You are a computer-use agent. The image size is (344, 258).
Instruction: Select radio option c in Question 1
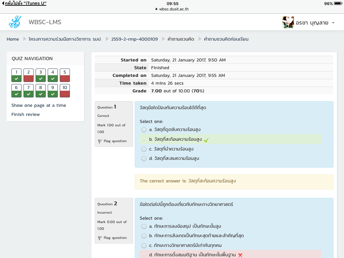pos(144,149)
